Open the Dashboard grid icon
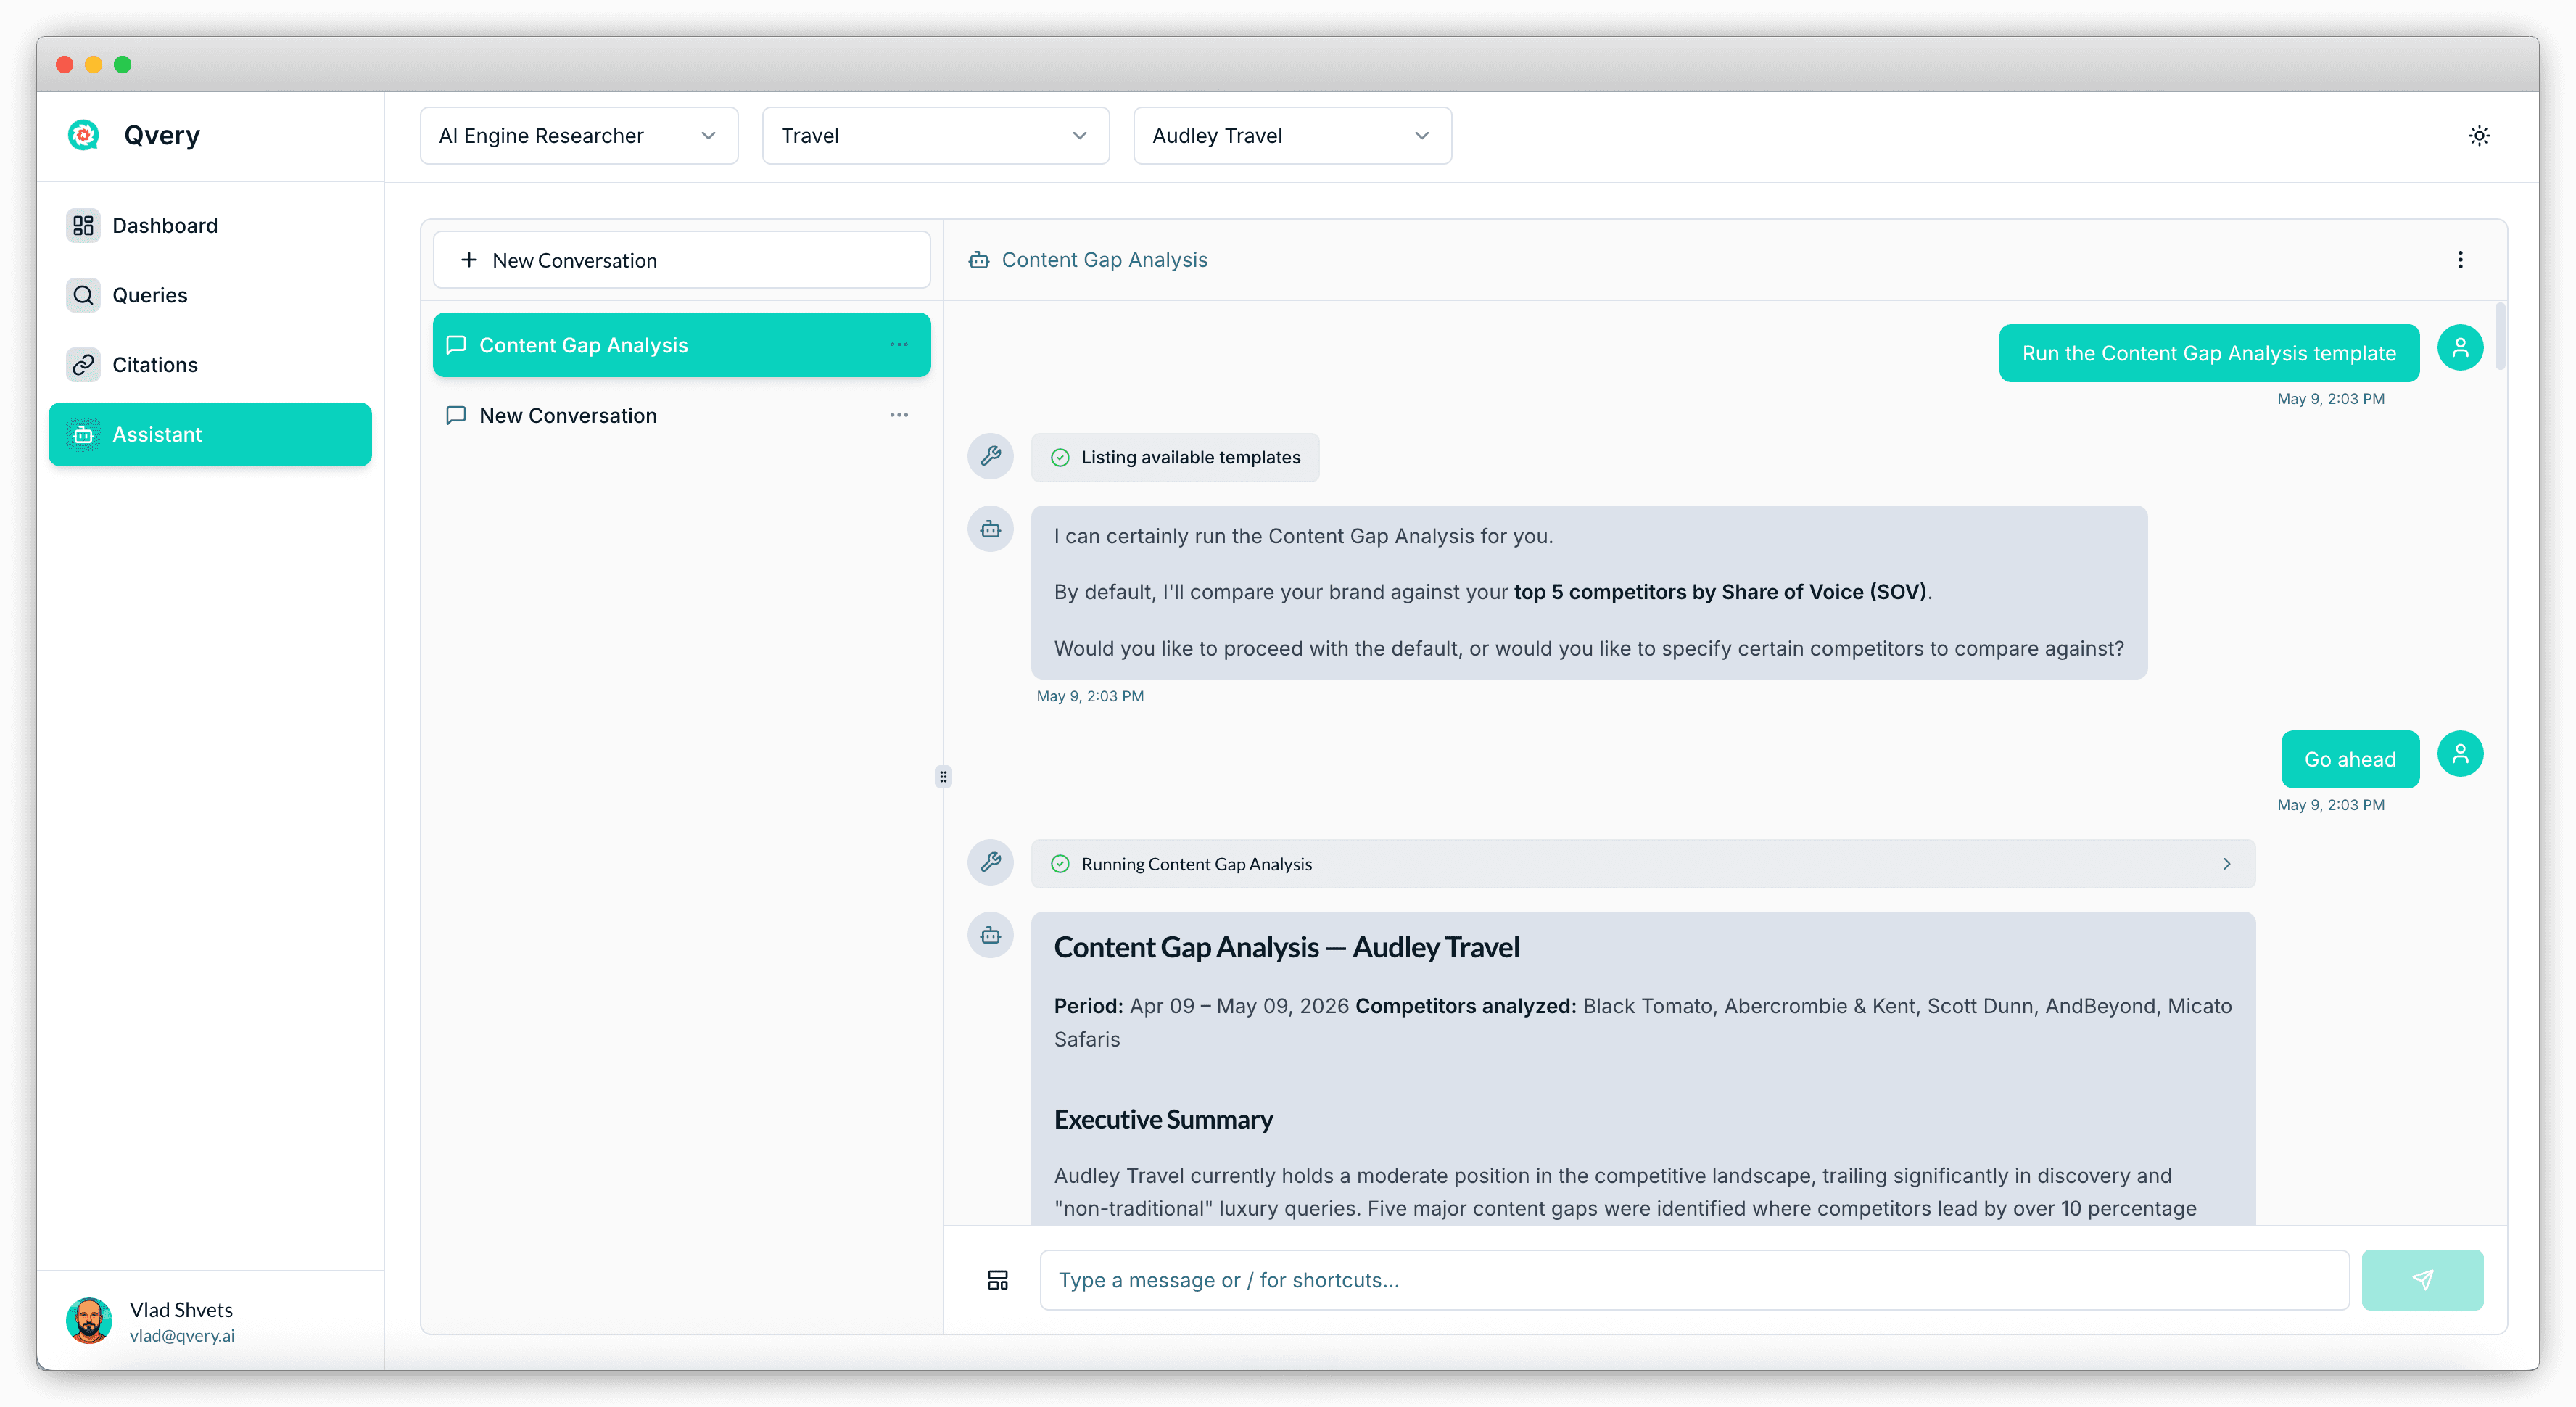Viewport: 2576px width, 1407px height. pyautogui.click(x=83, y=225)
